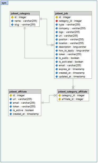
Task: Click blue diamond icon beside is_public boolean
Action: pyautogui.click(x=57, y=58)
